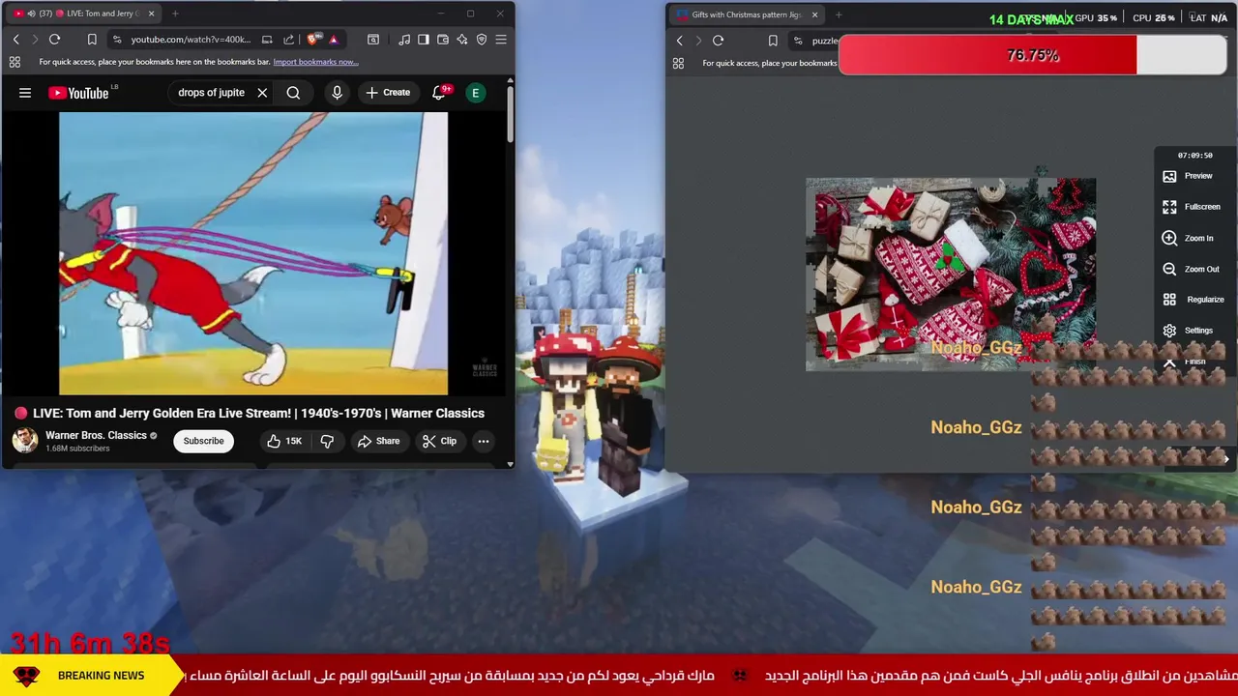Click Preview in the puzzle side menu
This screenshot has height=696, width=1238.
[x=1188, y=176]
